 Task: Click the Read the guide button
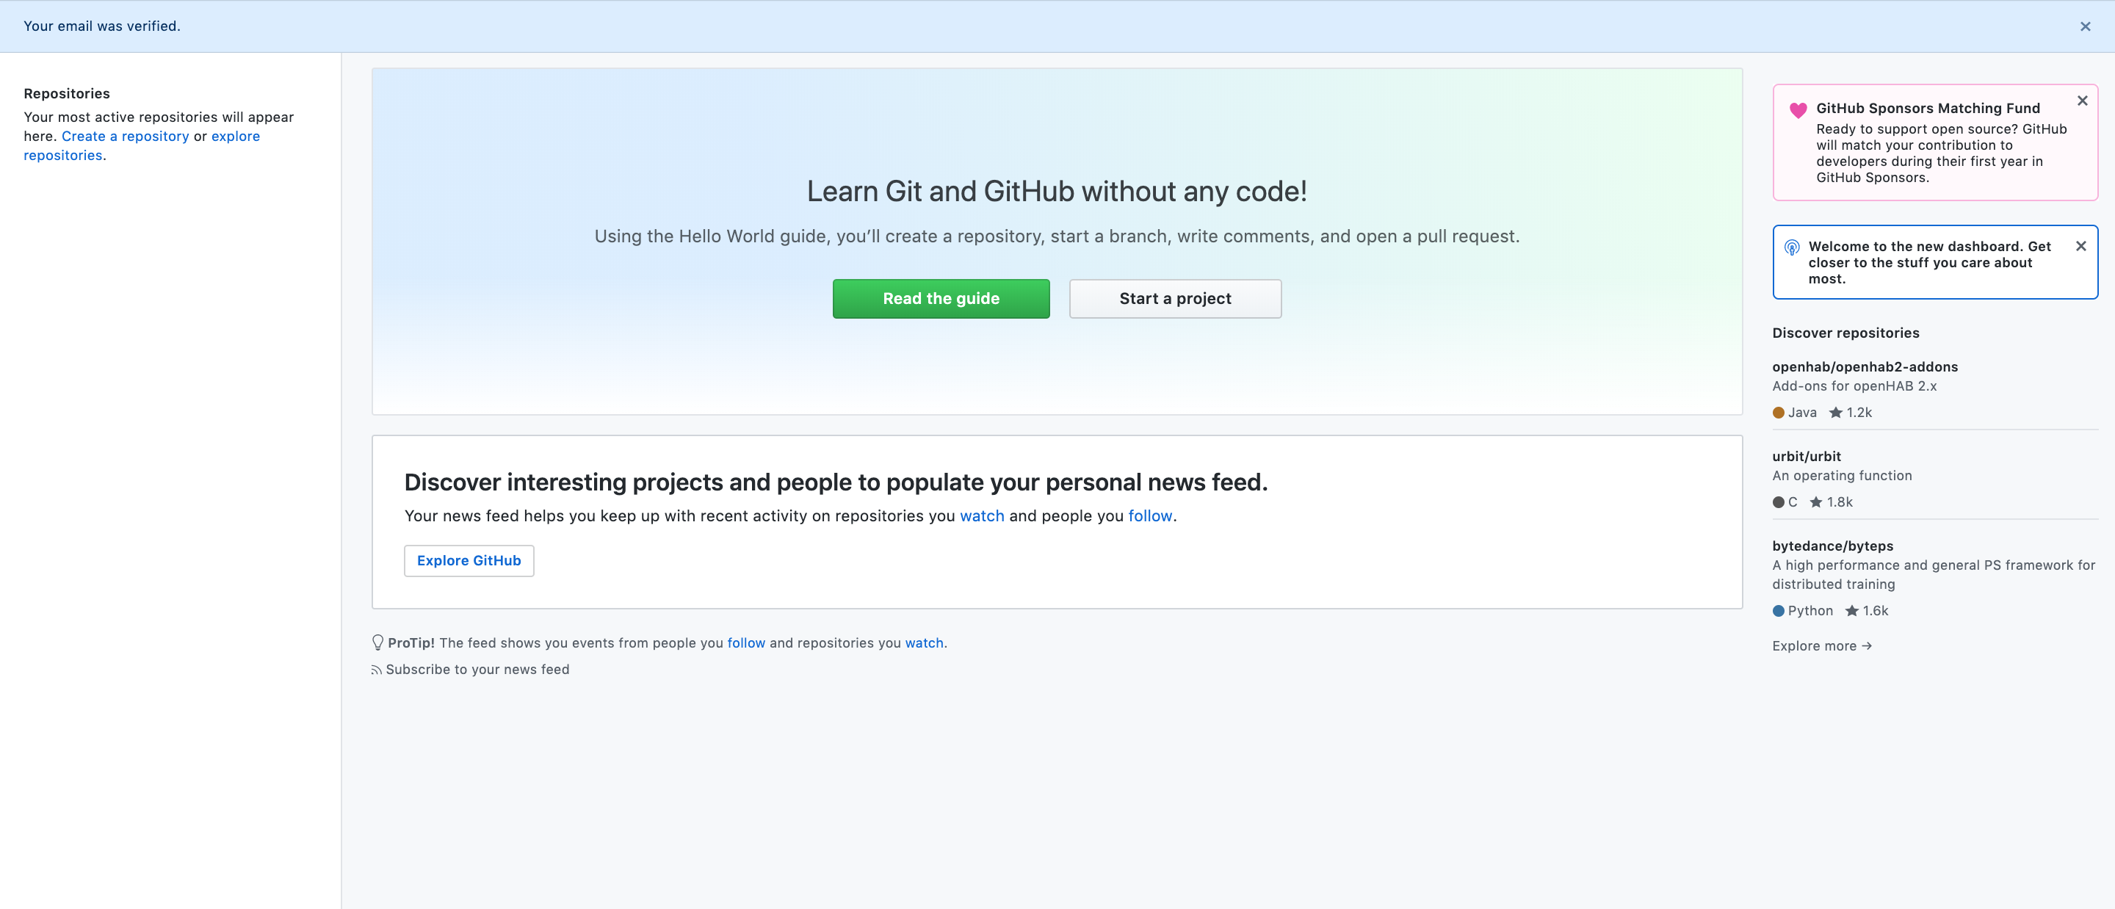pyautogui.click(x=940, y=298)
